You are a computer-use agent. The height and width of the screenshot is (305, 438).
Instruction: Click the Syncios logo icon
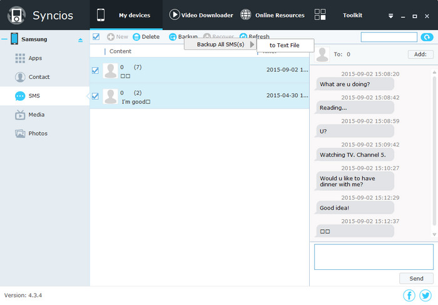click(x=16, y=15)
